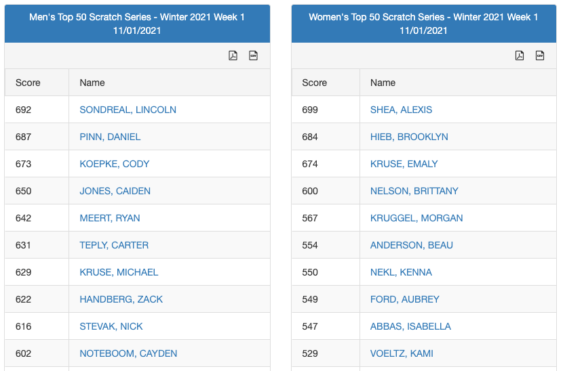563x371 pixels.
Task: Click the Men's Top 50 Scratch Series heading
Action: coord(137,24)
